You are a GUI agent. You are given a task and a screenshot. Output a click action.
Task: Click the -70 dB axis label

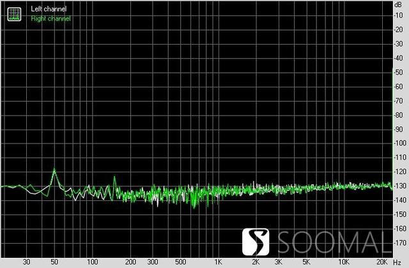(x=398, y=101)
